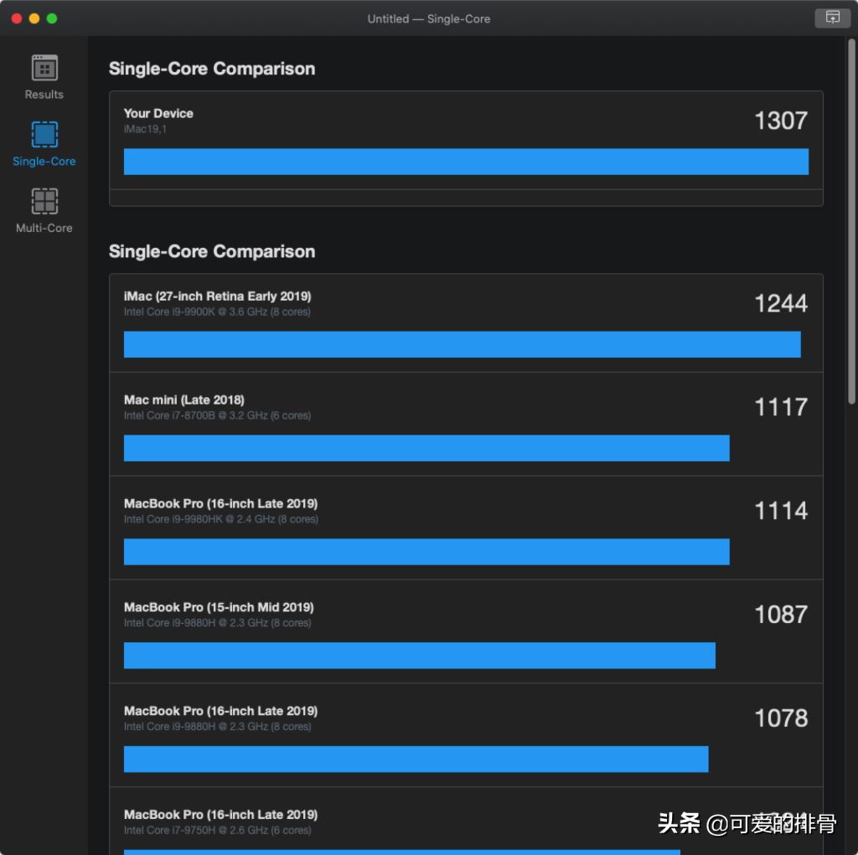The height and width of the screenshot is (855, 858).
Task: Switch to the Multi-Core sidebar icon
Action: tap(44, 210)
